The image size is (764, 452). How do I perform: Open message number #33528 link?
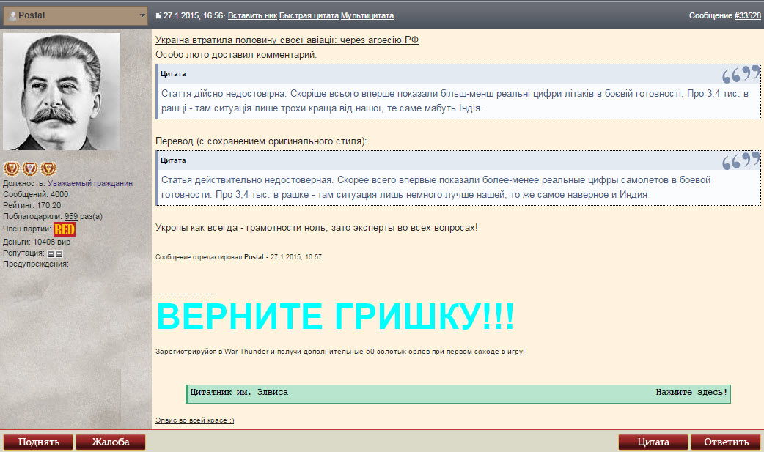[x=747, y=15]
